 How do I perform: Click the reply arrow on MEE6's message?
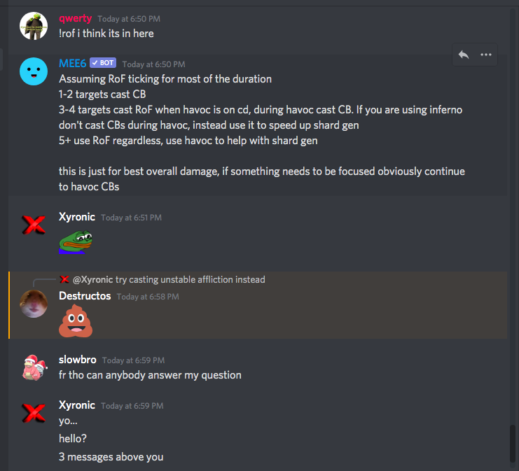[464, 55]
